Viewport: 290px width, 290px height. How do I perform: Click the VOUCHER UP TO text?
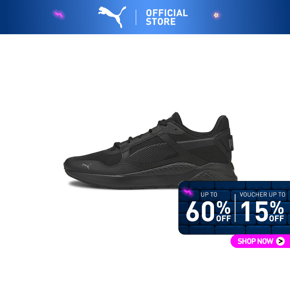point(262,195)
